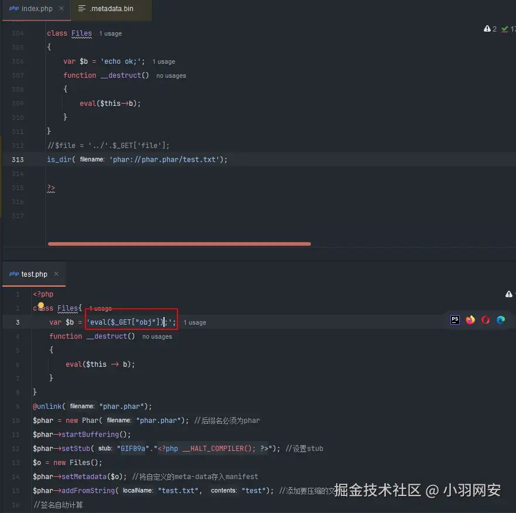Screen dimensions: 516x513
Task: Select the test.php editor tab
Action: (34, 274)
